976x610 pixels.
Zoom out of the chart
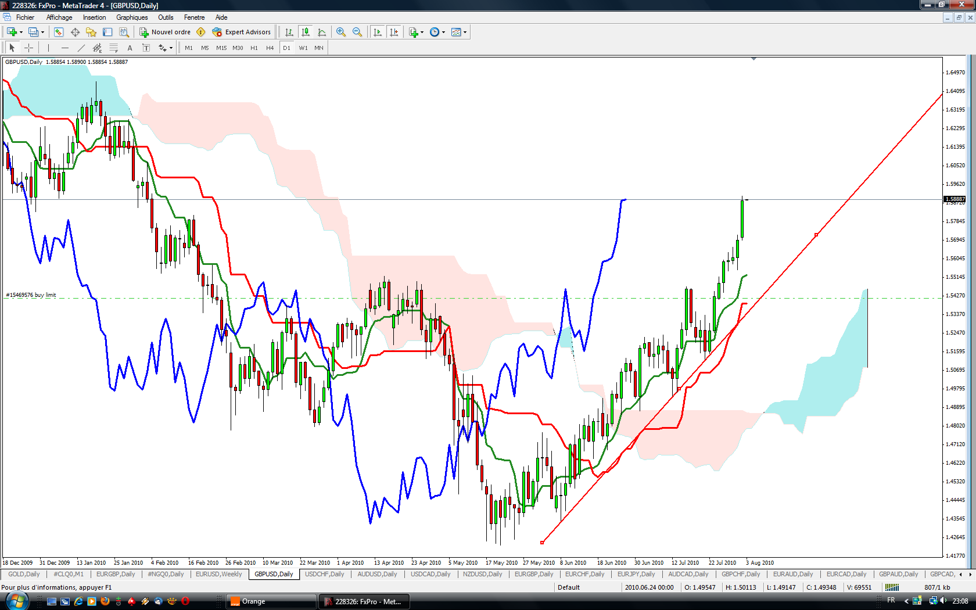(357, 32)
